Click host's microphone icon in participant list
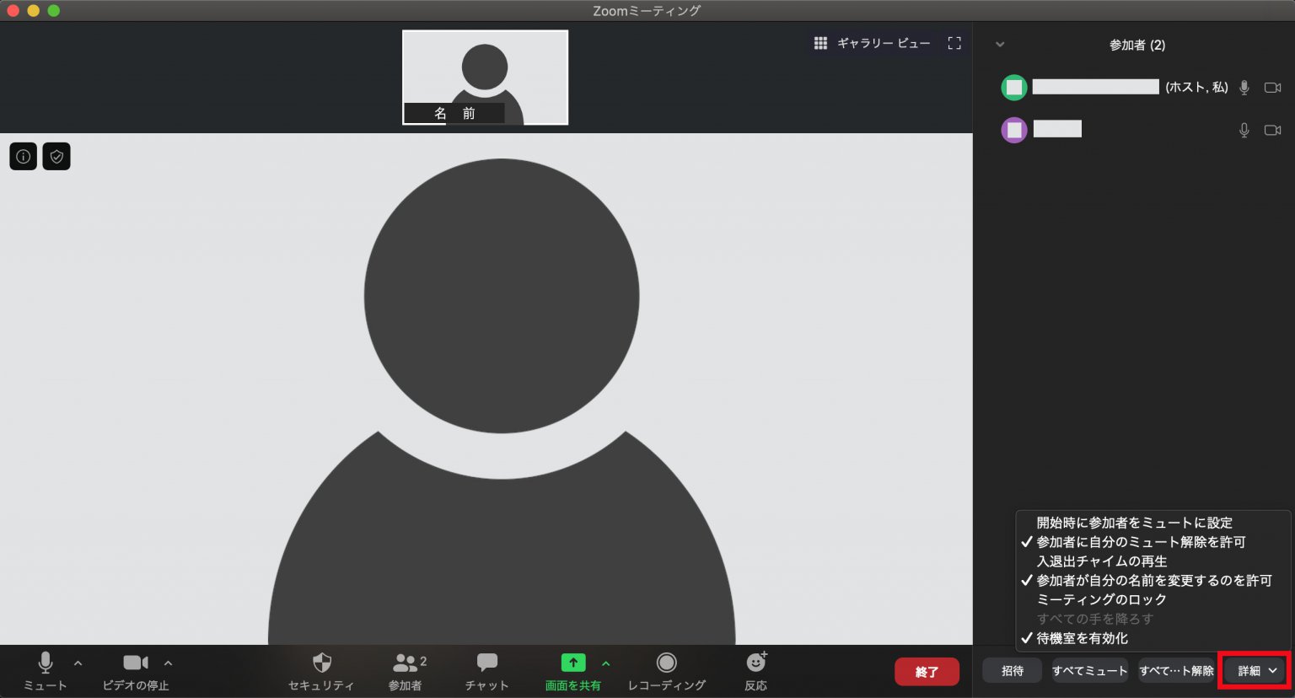 point(1244,88)
